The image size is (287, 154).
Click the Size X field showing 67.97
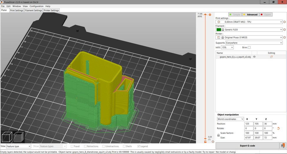249,138
